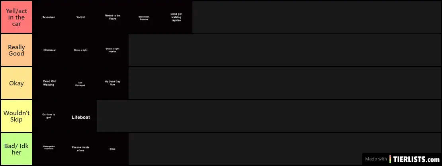Click 'The me inside of me' tile

click(80, 149)
